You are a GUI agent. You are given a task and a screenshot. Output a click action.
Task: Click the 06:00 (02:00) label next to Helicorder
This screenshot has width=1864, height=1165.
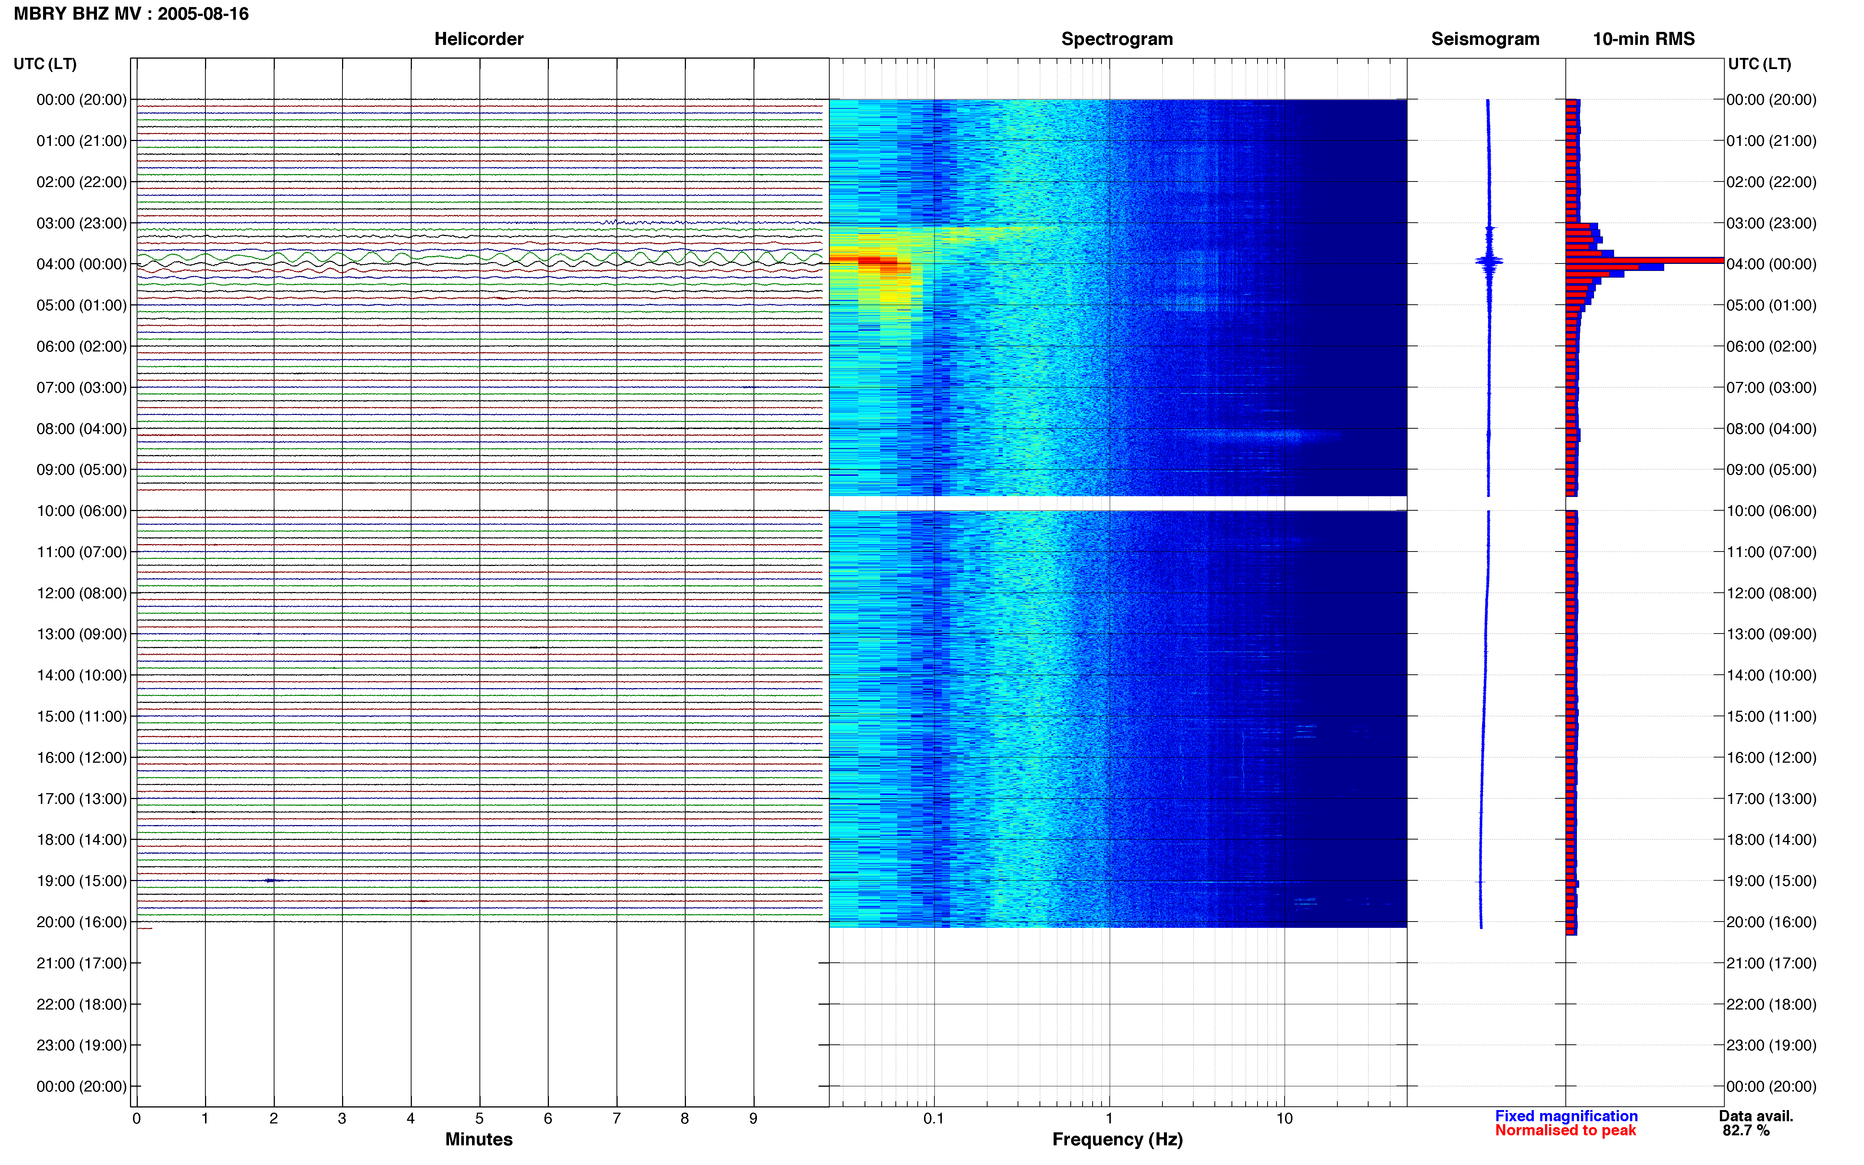pos(82,347)
